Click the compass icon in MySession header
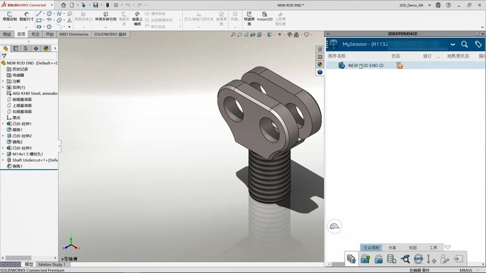 click(333, 45)
